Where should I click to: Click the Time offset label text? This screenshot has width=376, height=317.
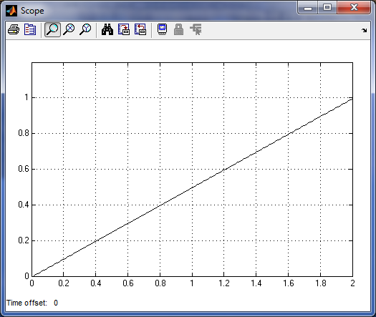coord(26,303)
